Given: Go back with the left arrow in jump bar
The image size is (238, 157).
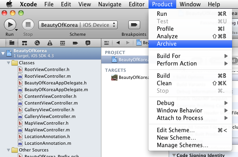Looking at the screenshot, I should (118, 43).
